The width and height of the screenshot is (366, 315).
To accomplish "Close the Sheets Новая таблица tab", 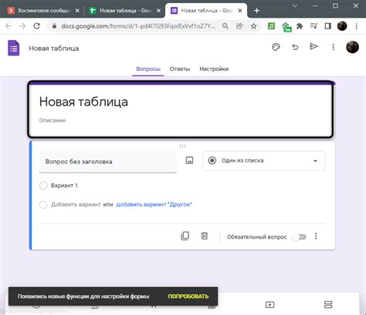I will click(x=159, y=11).
